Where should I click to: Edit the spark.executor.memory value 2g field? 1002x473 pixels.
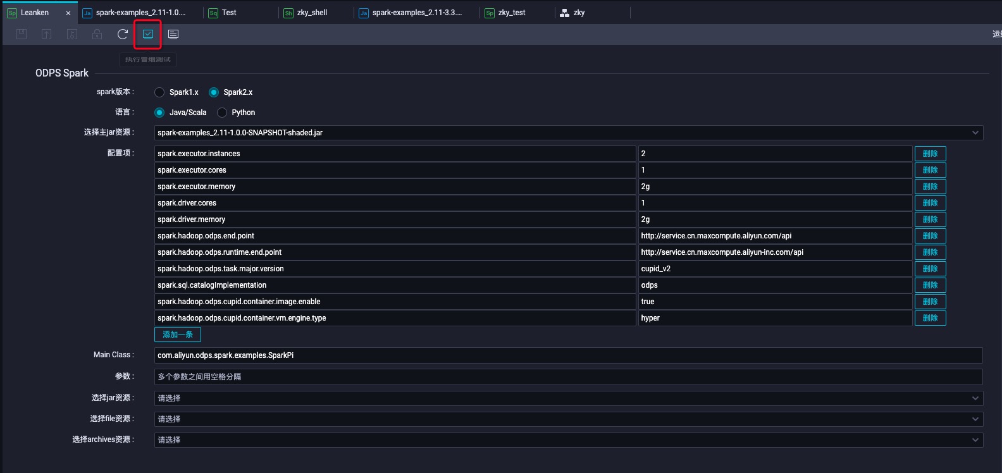[776, 187]
